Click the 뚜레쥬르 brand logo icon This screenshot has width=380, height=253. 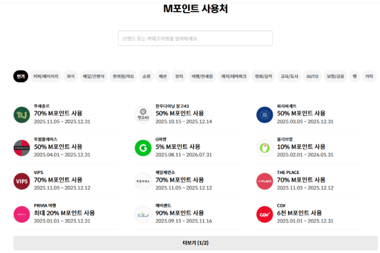(21, 115)
